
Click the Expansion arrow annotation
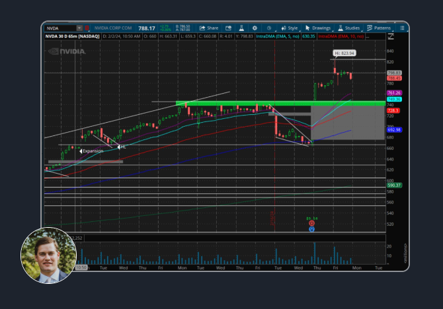click(x=91, y=151)
